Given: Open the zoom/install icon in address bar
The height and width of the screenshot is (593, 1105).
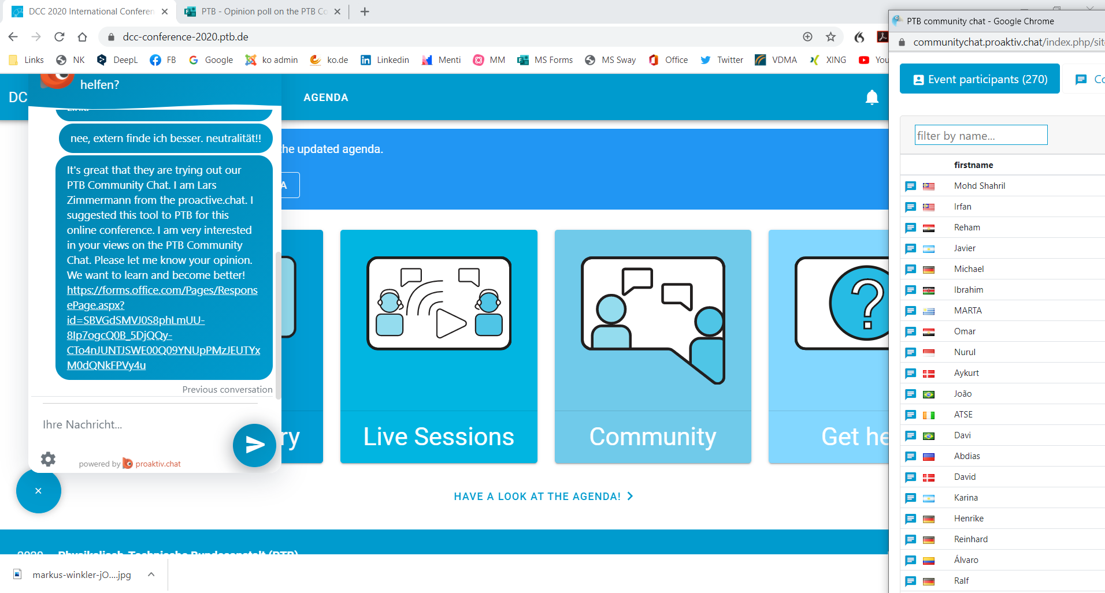Looking at the screenshot, I should (x=807, y=37).
